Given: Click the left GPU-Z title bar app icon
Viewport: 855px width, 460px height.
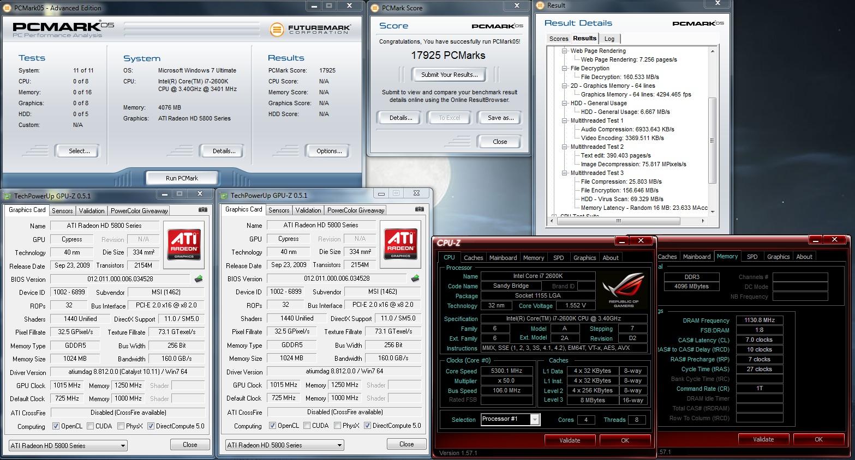Looking at the screenshot, I should (8, 196).
